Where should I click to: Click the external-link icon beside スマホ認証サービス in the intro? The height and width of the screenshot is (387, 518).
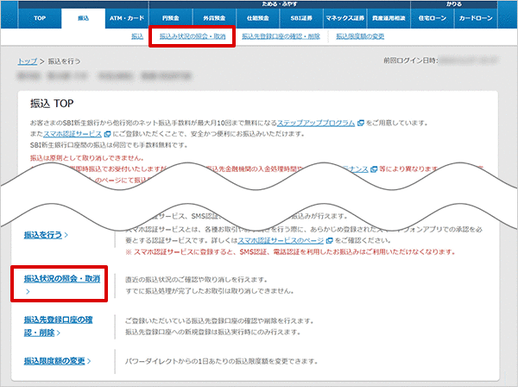(106, 136)
